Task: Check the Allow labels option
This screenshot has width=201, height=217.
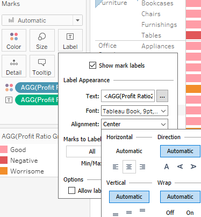Action: click(x=71, y=191)
